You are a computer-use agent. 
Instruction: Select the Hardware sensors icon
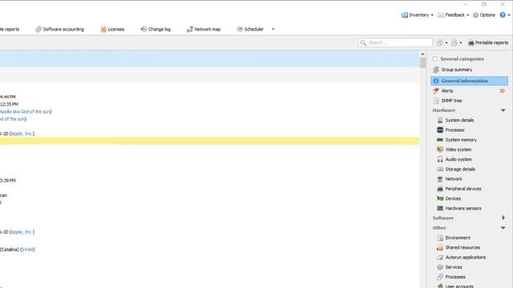coord(440,208)
